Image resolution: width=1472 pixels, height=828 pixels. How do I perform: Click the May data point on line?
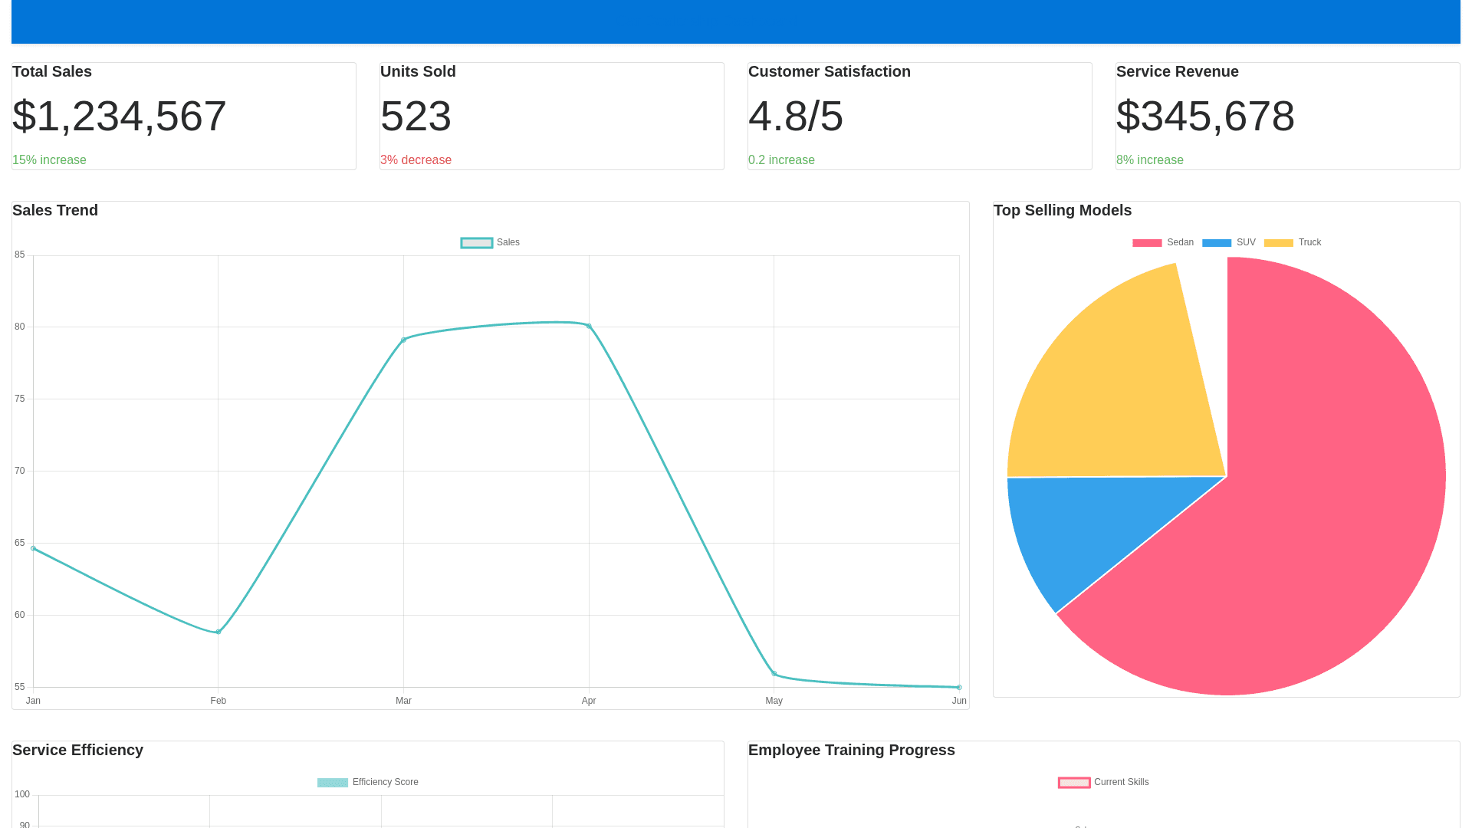[x=774, y=674]
